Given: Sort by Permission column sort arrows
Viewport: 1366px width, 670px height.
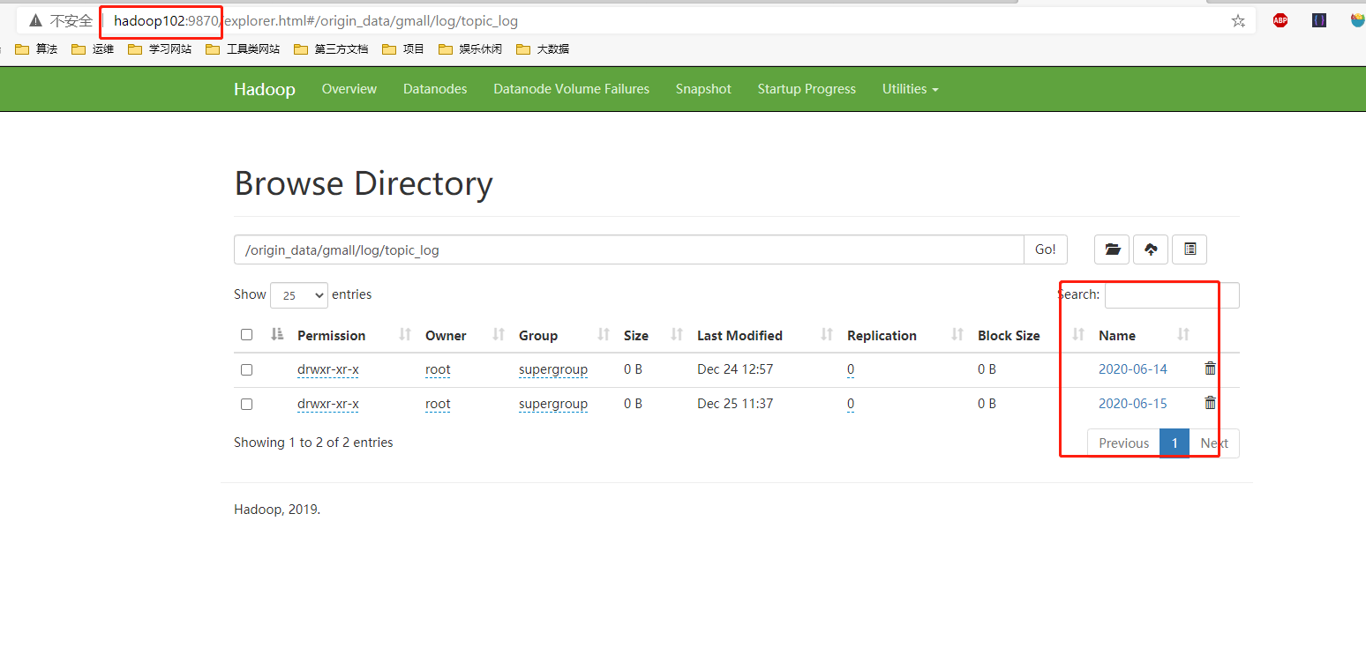Looking at the screenshot, I should (405, 334).
